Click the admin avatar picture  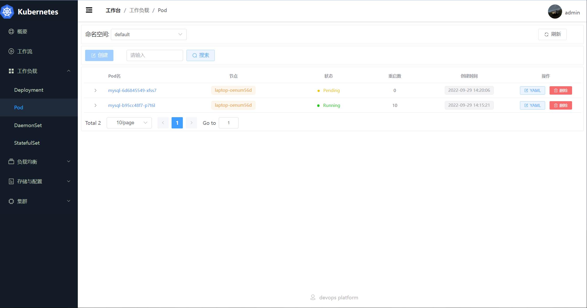(x=555, y=12)
